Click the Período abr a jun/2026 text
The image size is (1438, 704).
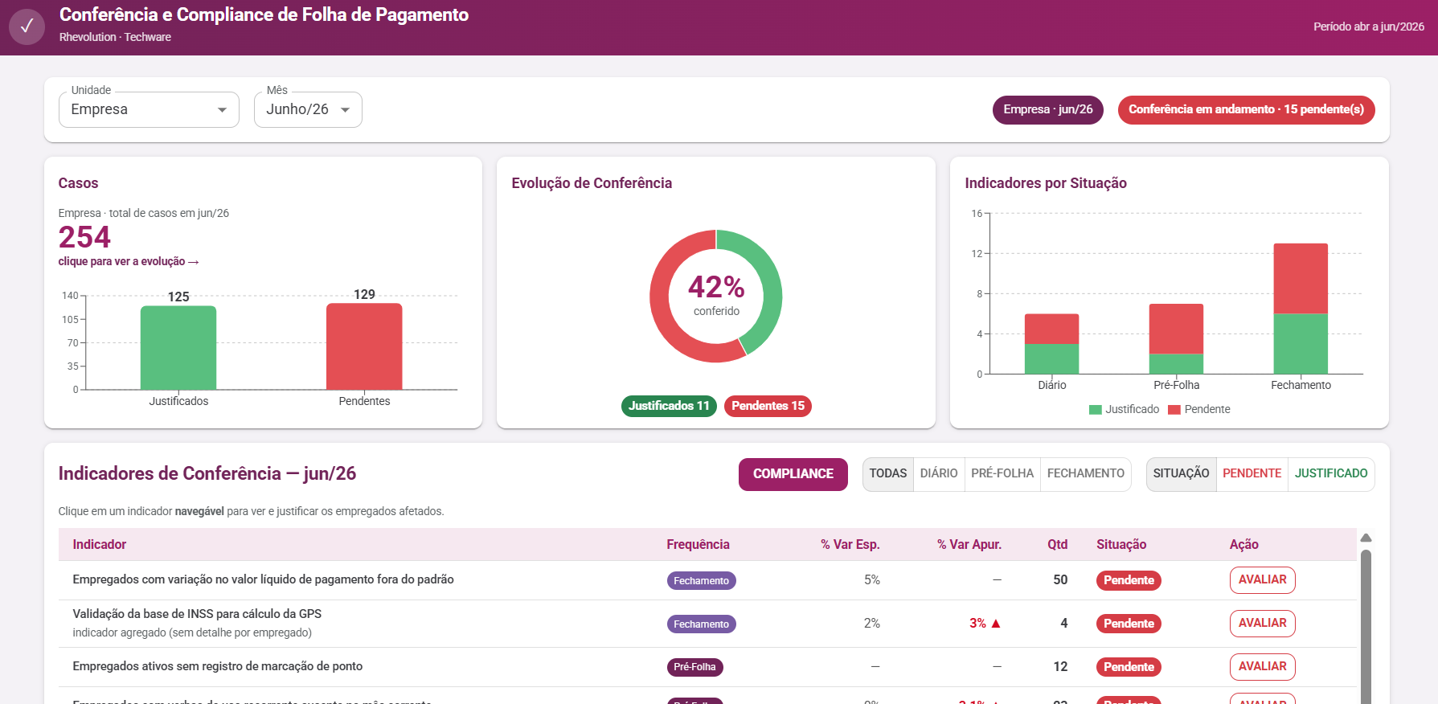(x=1369, y=27)
